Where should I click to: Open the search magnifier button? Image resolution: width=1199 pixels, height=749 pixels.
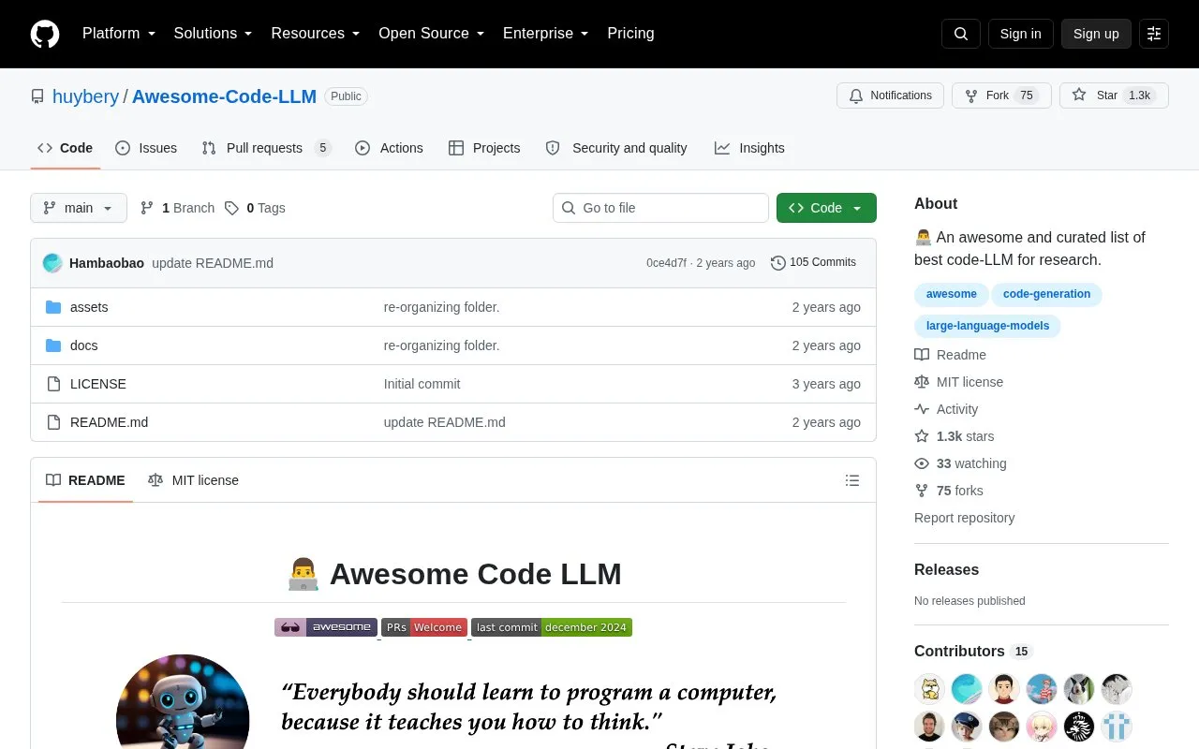coord(961,34)
